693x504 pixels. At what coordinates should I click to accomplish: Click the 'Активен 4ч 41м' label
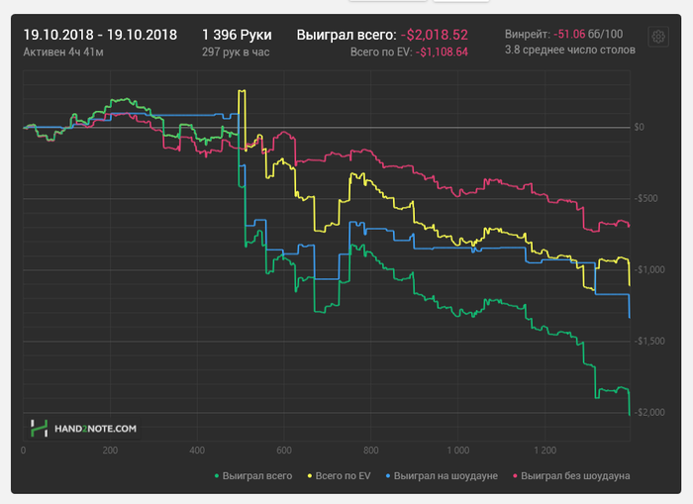tap(63, 51)
